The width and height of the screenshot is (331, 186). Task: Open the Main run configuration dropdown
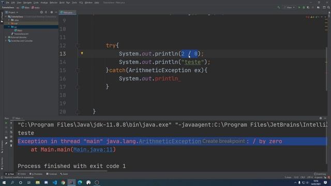pyautogui.click(x=290, y=7)
